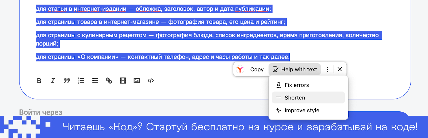The height and width of the screenshot is (138, 428).
Task: Open the three-dot more options menu
Action: [x=327, y=69]
